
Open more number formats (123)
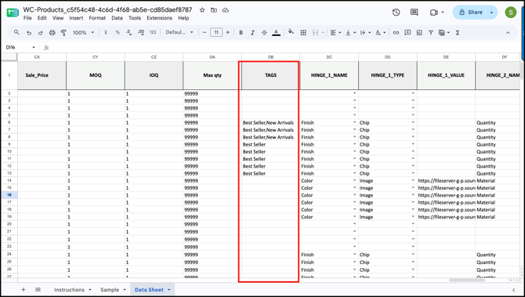click(x=153, y=32)
